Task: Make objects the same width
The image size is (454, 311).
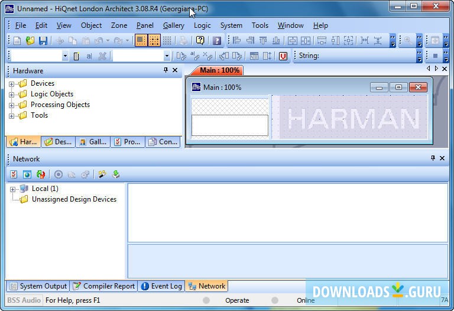Action: pos(322,41)
